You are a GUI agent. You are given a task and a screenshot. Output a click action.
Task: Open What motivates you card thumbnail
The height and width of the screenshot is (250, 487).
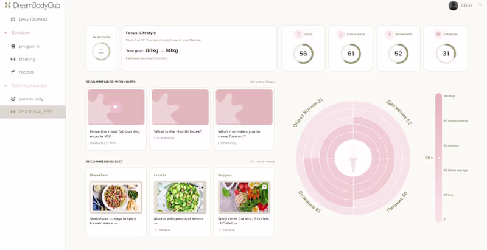tap(244, 107)
